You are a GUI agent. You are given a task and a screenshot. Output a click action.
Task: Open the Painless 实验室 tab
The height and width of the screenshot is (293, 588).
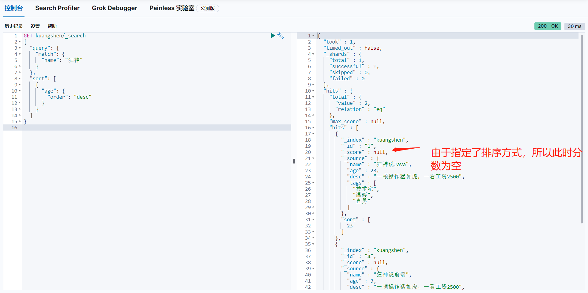pyautogui.click(x=172, y=8)
